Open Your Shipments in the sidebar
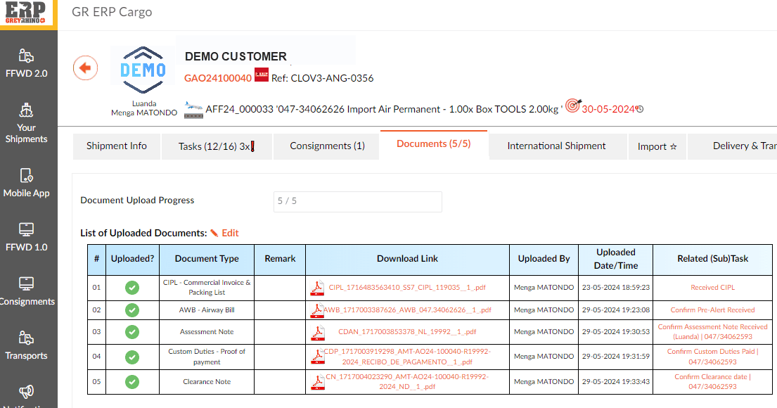The width and height of the screenshot is (777, 408). pos(27,122)
